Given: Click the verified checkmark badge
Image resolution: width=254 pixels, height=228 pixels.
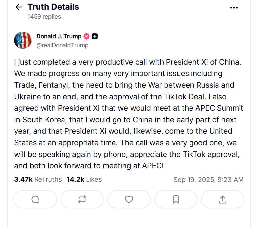Looking at the screenshot, I should tap(87, 36).
